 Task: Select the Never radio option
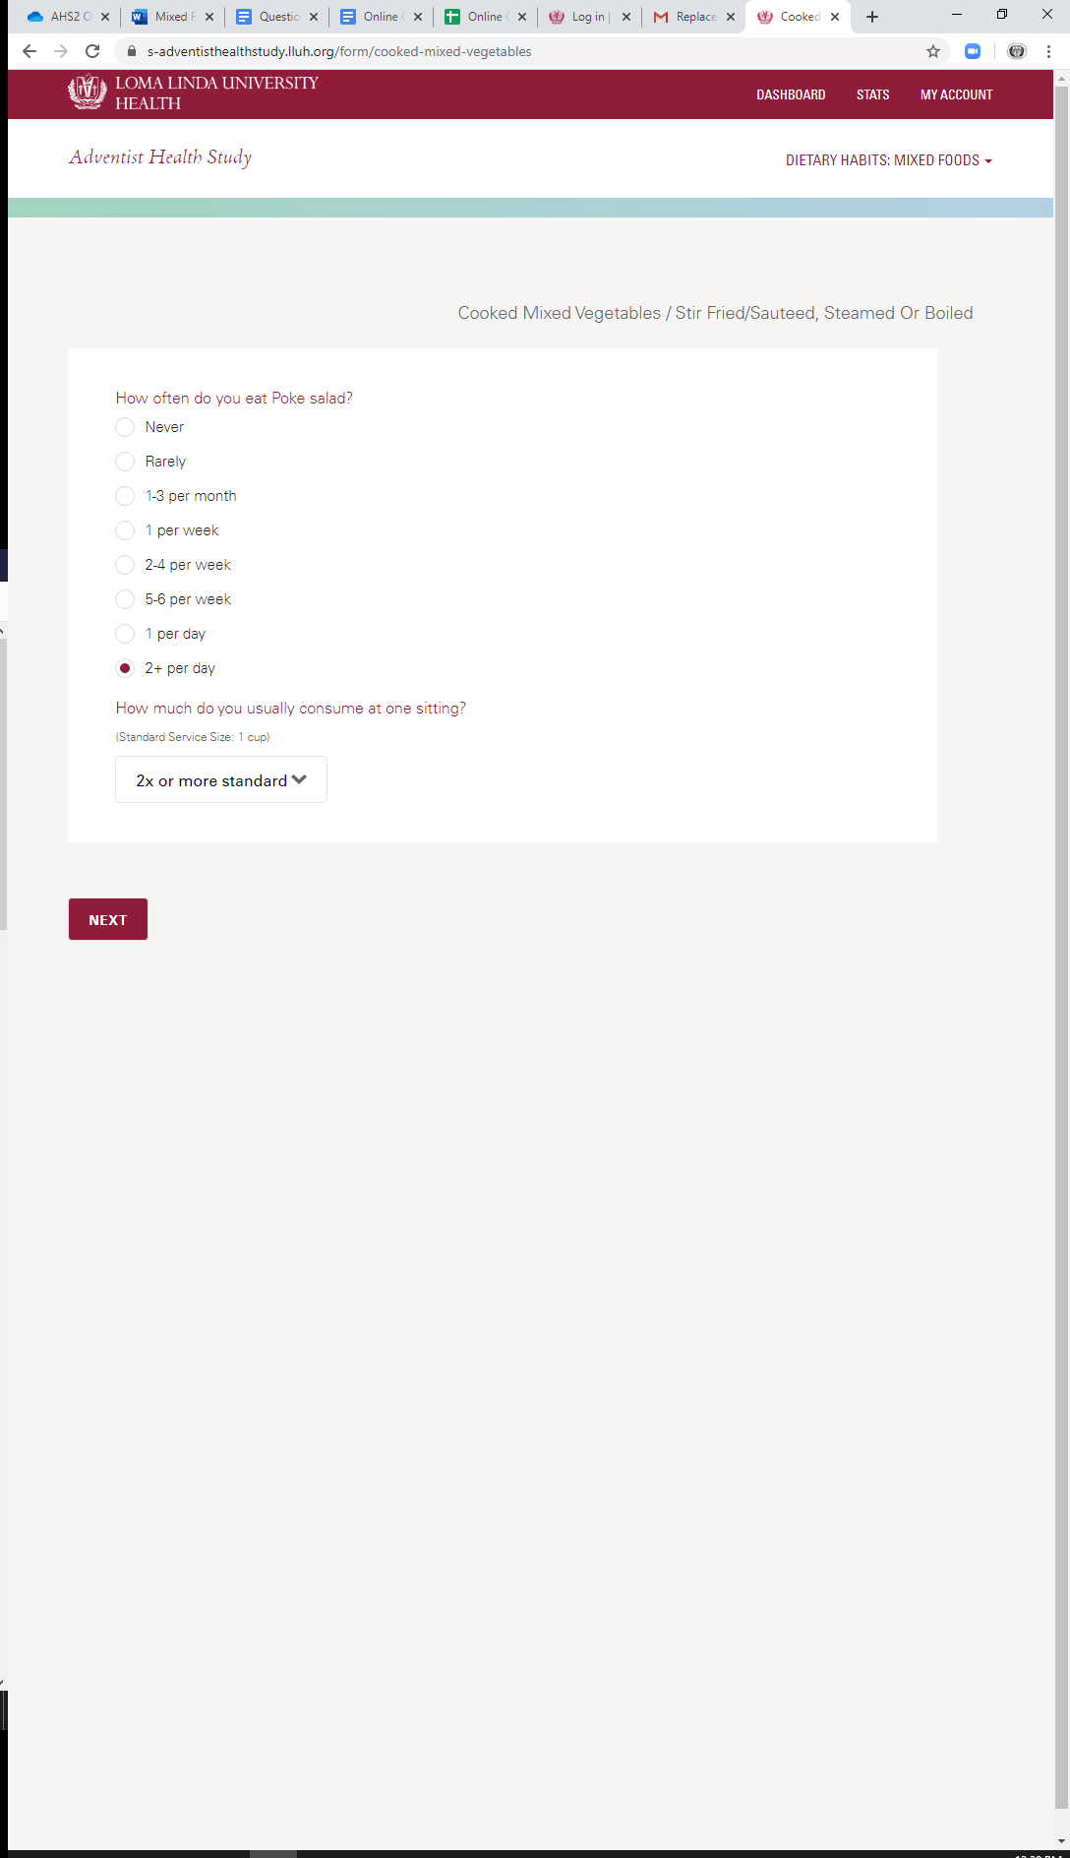pyautogui.click(x=125, y=427)
